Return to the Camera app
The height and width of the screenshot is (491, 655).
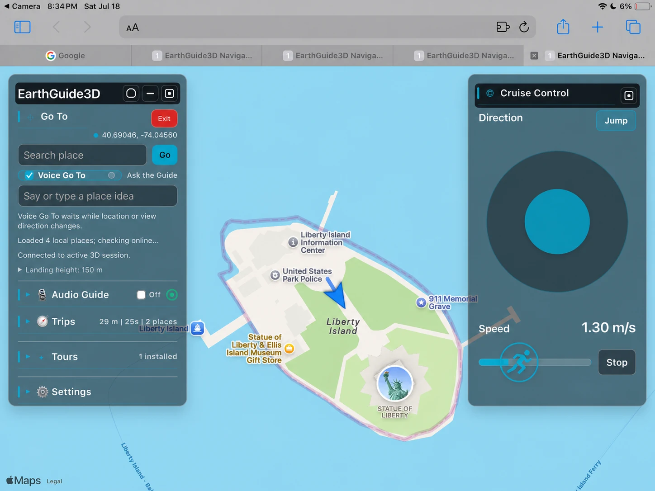pyautogui.click(x=22, y=6)
